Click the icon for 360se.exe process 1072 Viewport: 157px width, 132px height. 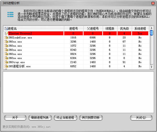pos(6,46)
